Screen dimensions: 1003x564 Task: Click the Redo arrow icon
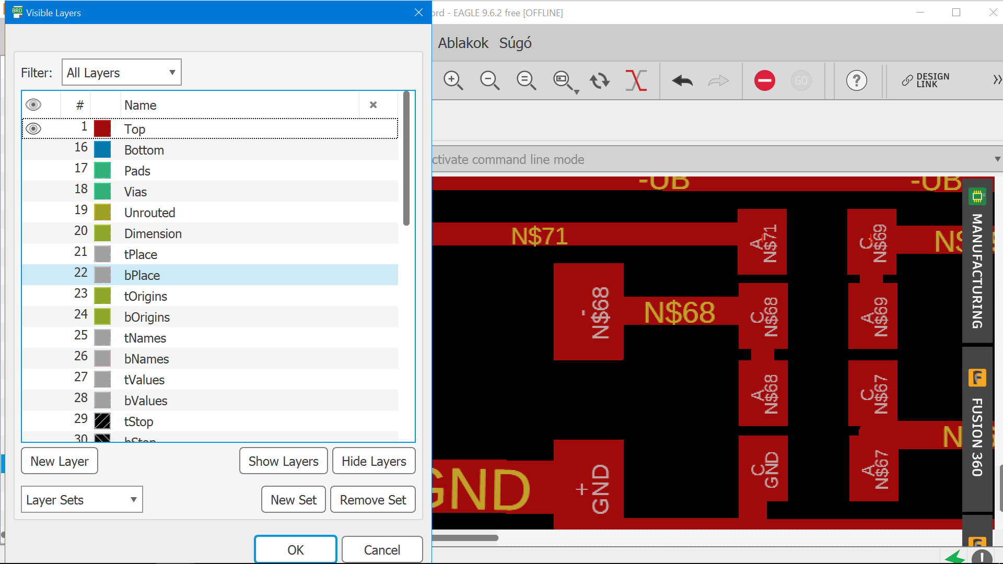pyautogui.click(x=718, y=80)
